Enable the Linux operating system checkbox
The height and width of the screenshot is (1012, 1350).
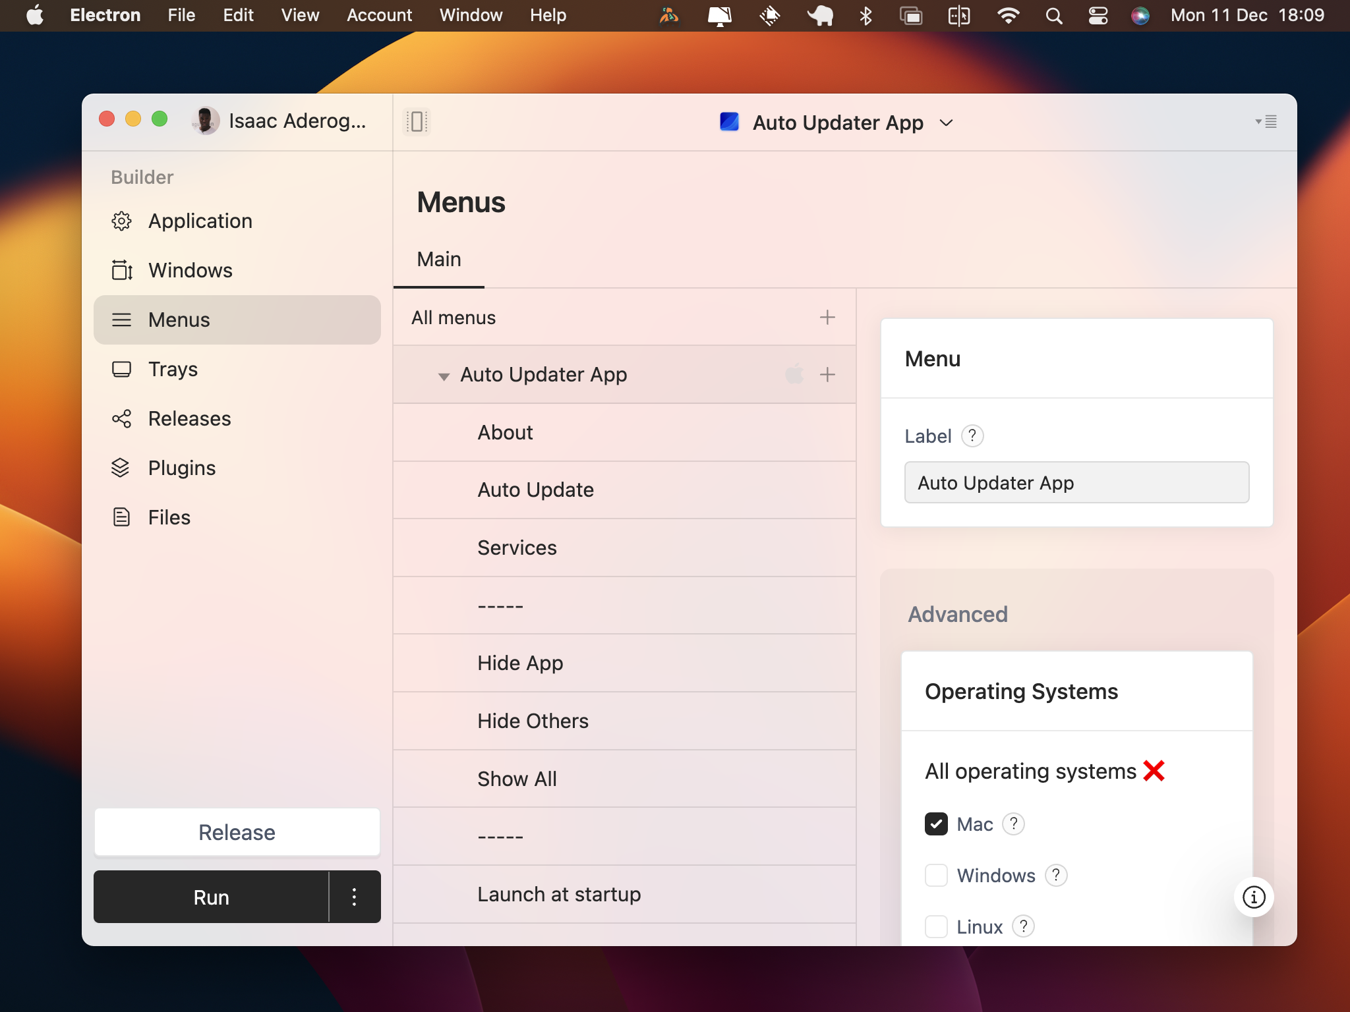pyautogui.click(x=937, y=926)
